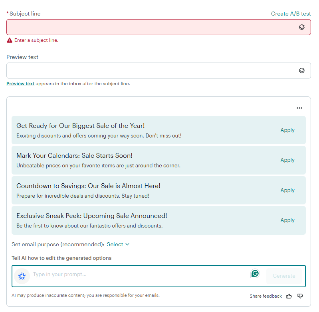Apply the 'Mark Your Calendars' suggestion
This screenshot has width=319, height=312.
(x=287, y=160)
